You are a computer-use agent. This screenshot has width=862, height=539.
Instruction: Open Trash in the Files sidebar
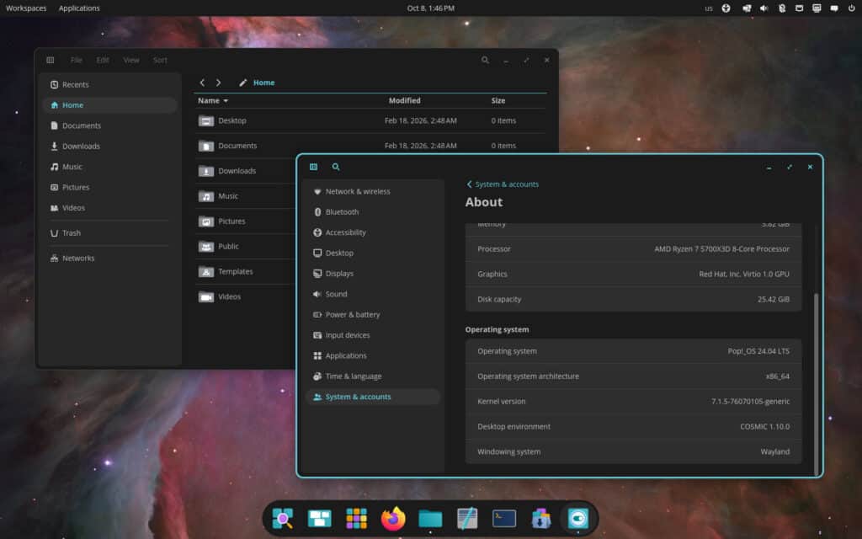[x=110, y=233]
